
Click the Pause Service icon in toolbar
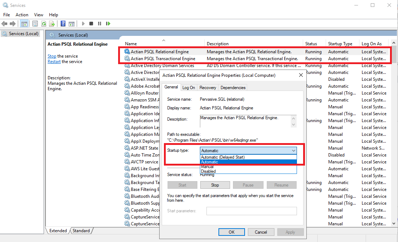click(x=100, y=24)
